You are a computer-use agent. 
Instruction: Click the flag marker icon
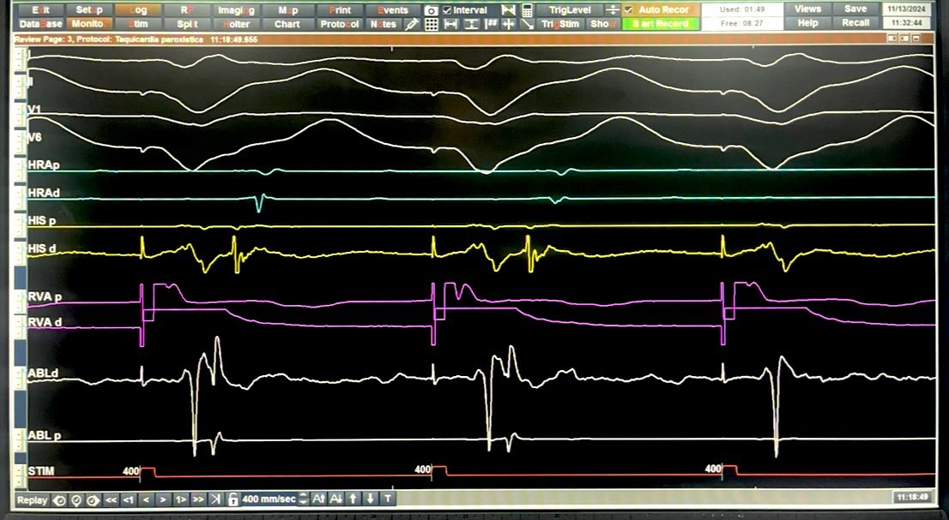508,10
